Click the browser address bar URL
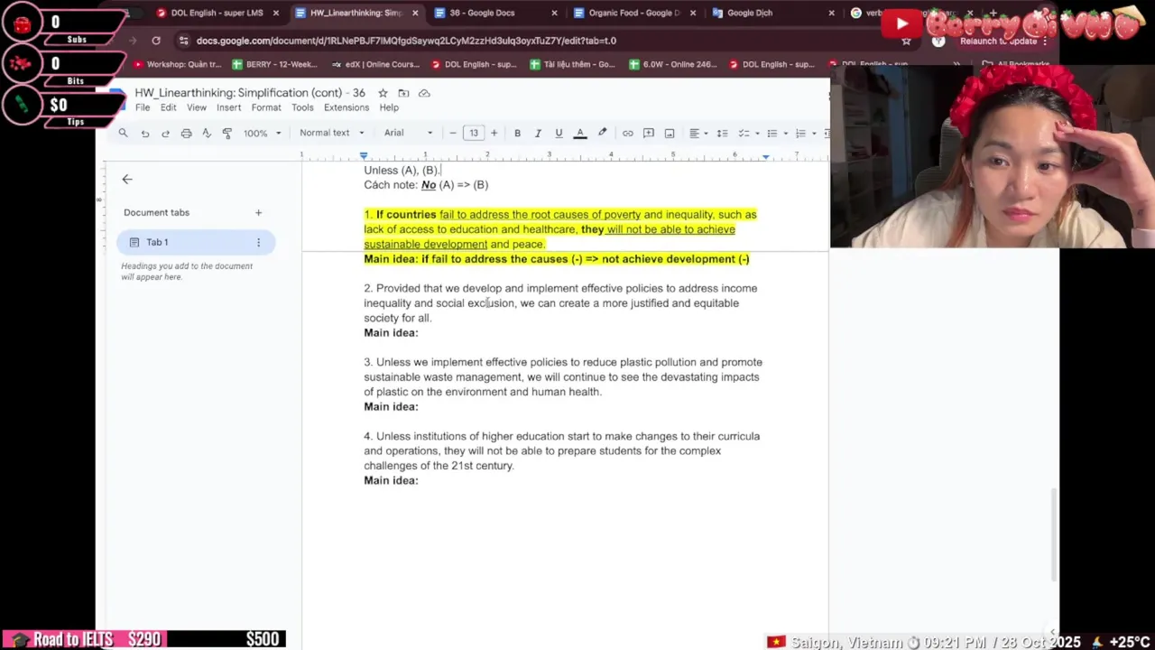The image size is (1155, 650). pyautogui.click(x=406, y=41)
